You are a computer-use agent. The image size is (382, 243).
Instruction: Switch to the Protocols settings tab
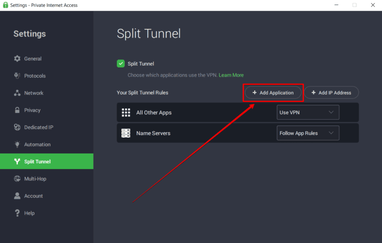pos(35,76)
